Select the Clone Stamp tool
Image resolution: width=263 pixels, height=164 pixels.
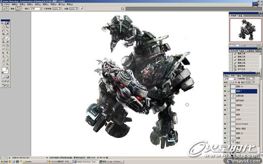point(3,42)
